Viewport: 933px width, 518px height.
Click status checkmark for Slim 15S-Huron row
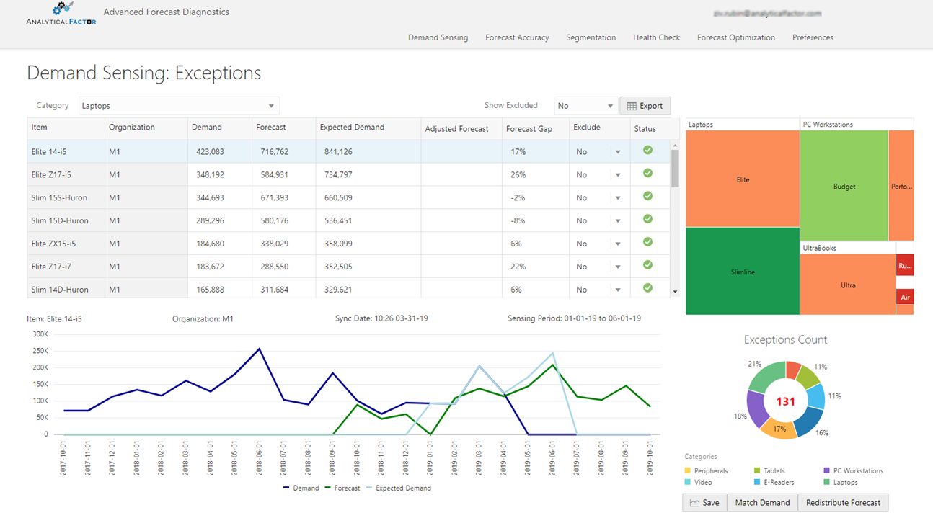coord(647,197)
